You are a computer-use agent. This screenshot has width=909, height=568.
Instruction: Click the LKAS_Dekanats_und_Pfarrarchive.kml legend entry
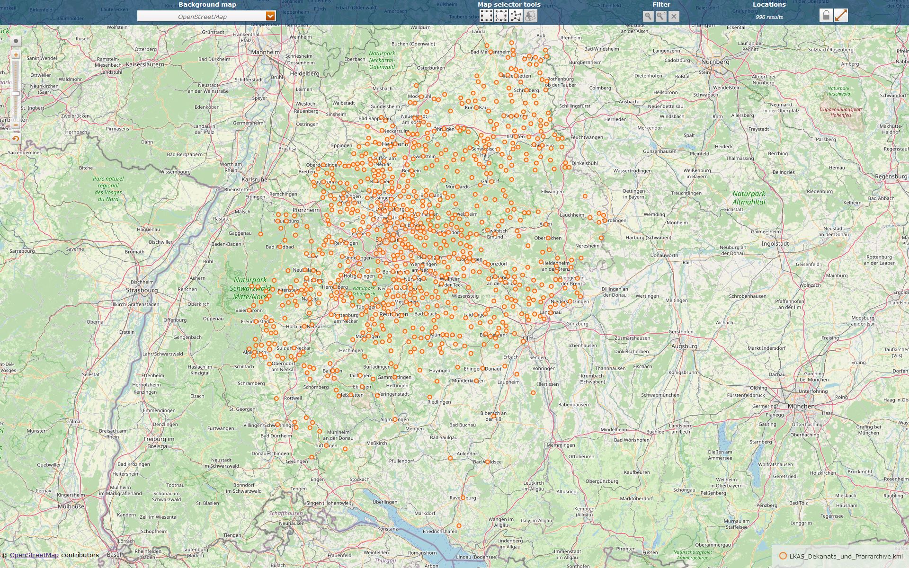coord(846,556)
